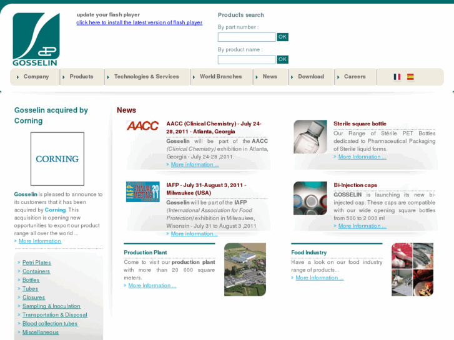Click the Gosselin logo
454x340 pixels.
(36, 39)
